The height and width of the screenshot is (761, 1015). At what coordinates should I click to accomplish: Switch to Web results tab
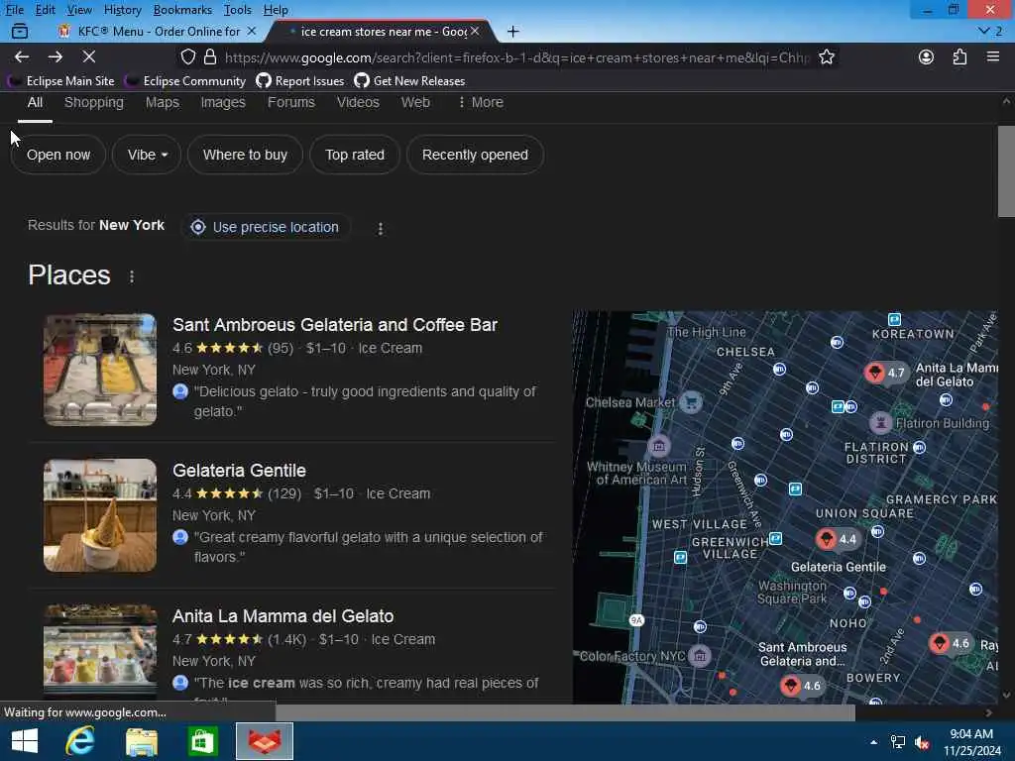pos(415,102)
